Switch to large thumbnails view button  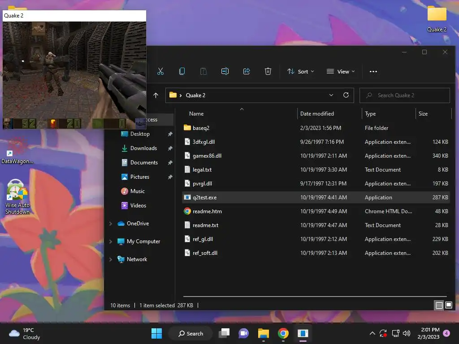[448, 305]
